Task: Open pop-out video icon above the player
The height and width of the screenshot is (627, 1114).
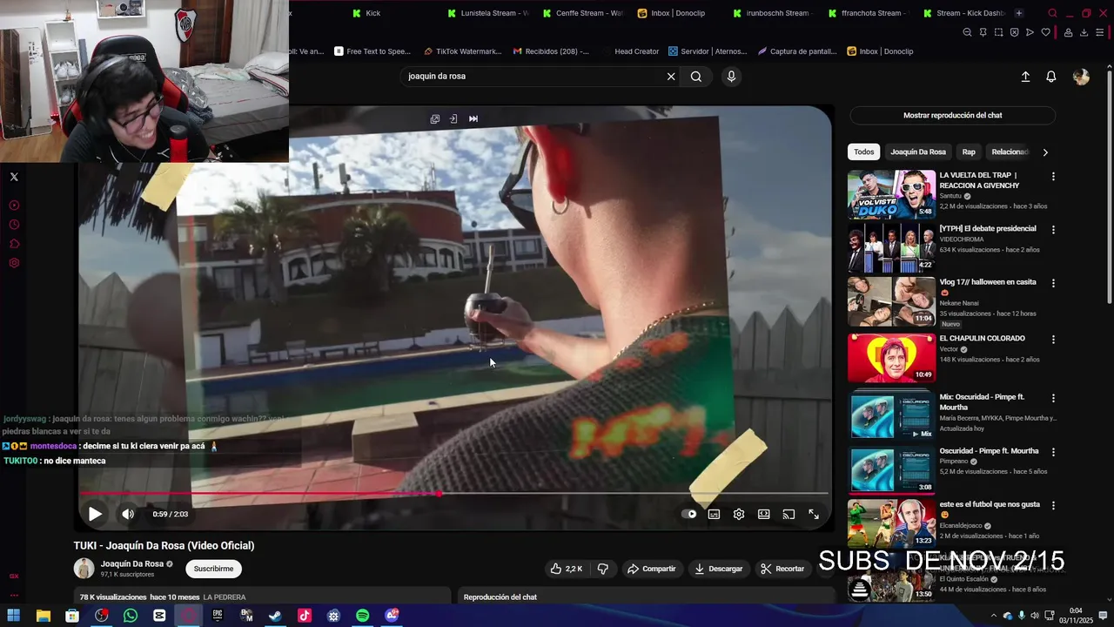Action: tap(435, 118)
